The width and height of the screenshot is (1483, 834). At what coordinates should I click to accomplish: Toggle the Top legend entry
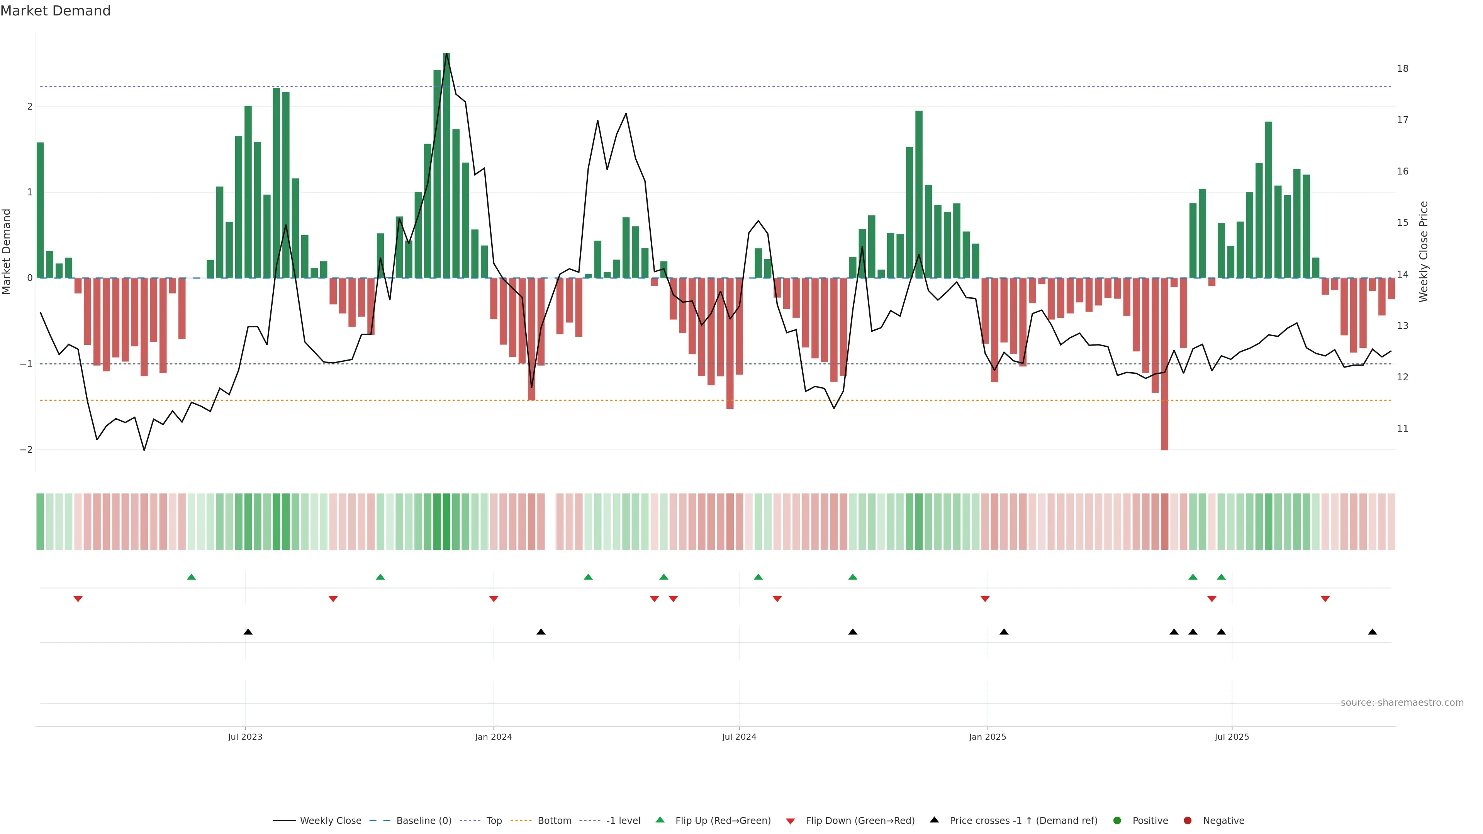click(x=494, y=820)
